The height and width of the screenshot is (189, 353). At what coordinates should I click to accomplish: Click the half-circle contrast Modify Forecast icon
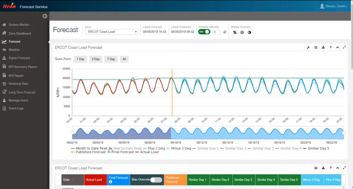249,32
